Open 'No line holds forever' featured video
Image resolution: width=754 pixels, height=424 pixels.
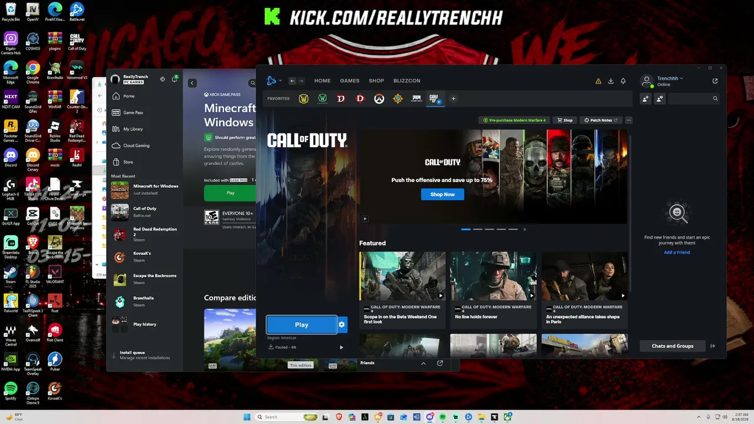[x=494, y=289]
